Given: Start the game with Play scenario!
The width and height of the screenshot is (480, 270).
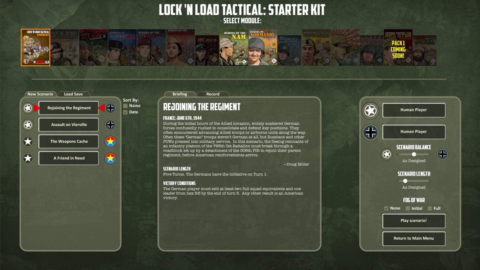Looking at the screenshot, I should [414, 221].
